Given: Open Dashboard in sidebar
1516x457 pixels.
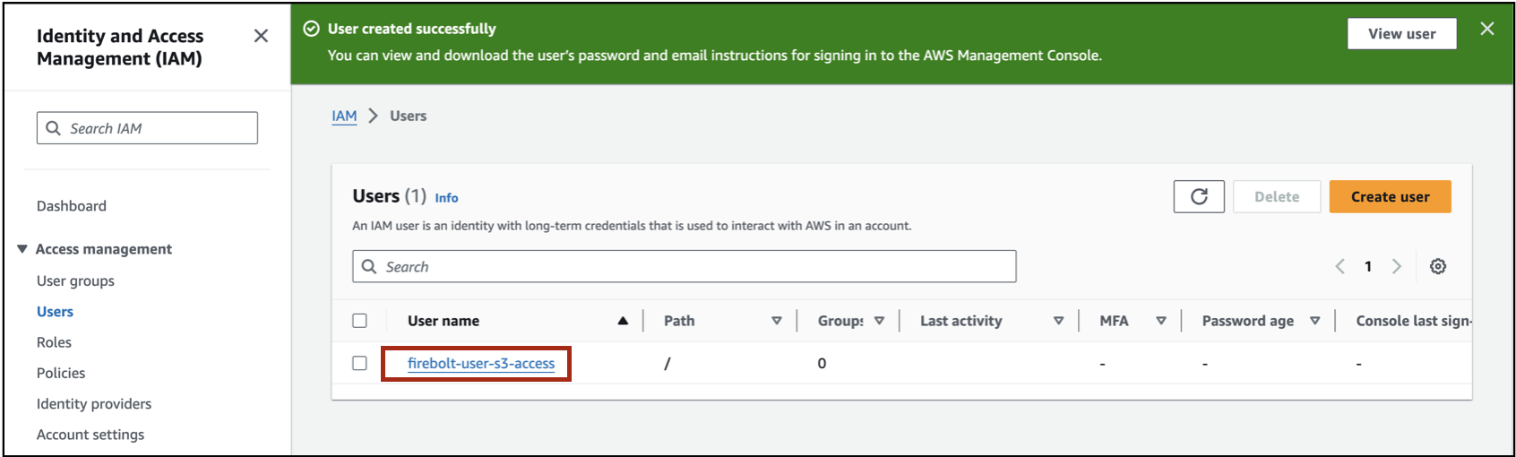Looking at the screenshot, I should [72, 206].
